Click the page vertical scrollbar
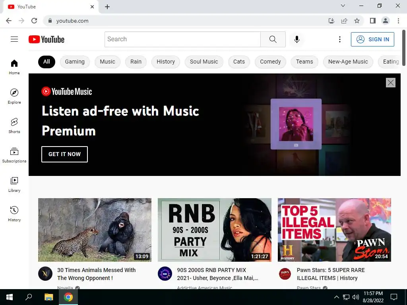 pyautogui.click(x=404, y=48)
